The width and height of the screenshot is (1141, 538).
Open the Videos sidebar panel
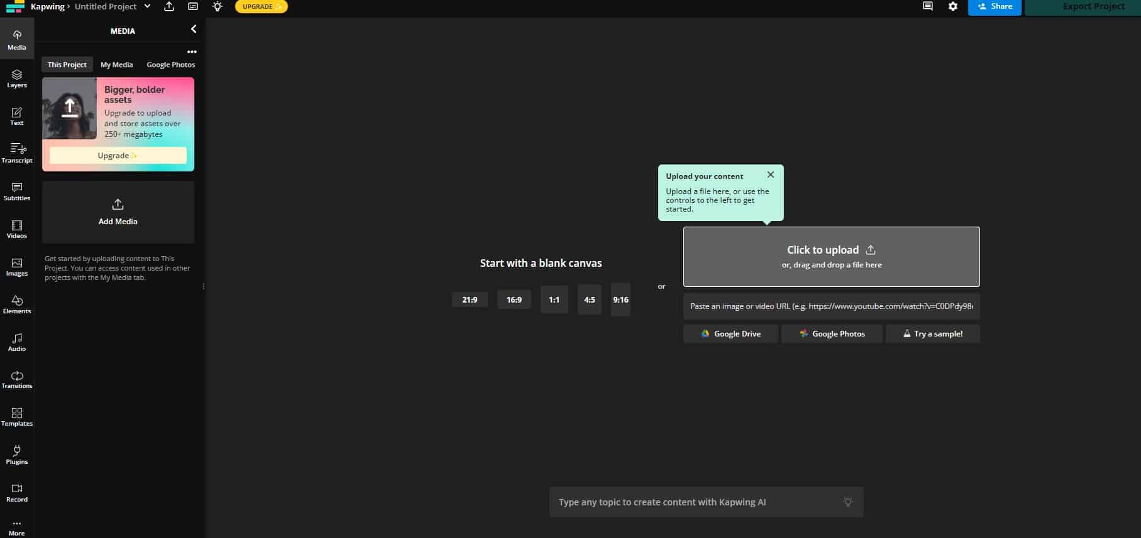pyautogui.click(x=17, y=229)
